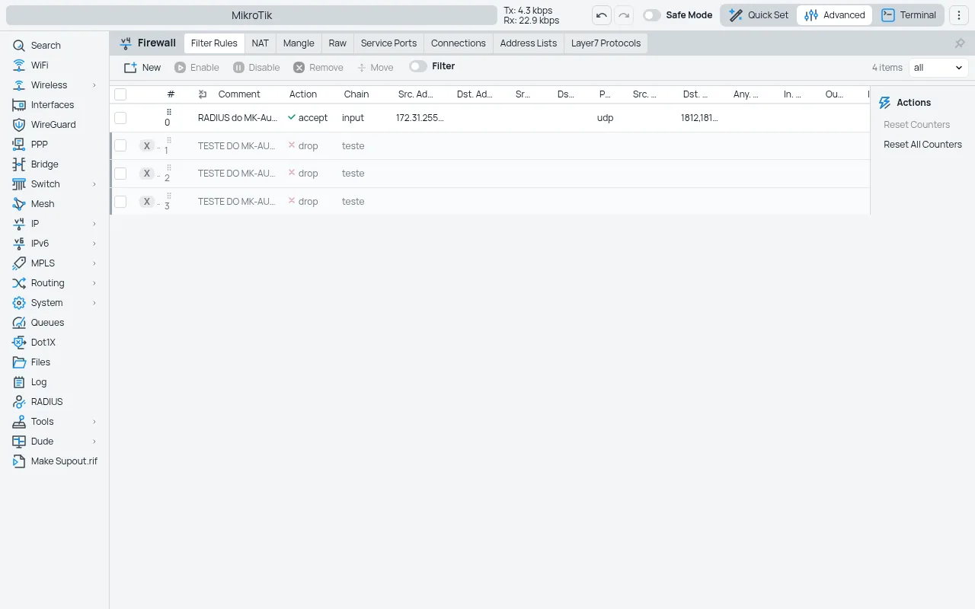Open RADIUS configuration
The image size is (975, 609).
[46, 402]
